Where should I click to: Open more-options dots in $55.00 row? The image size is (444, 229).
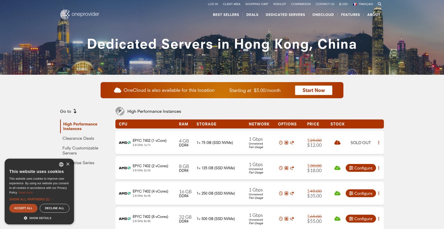(379, 219)
